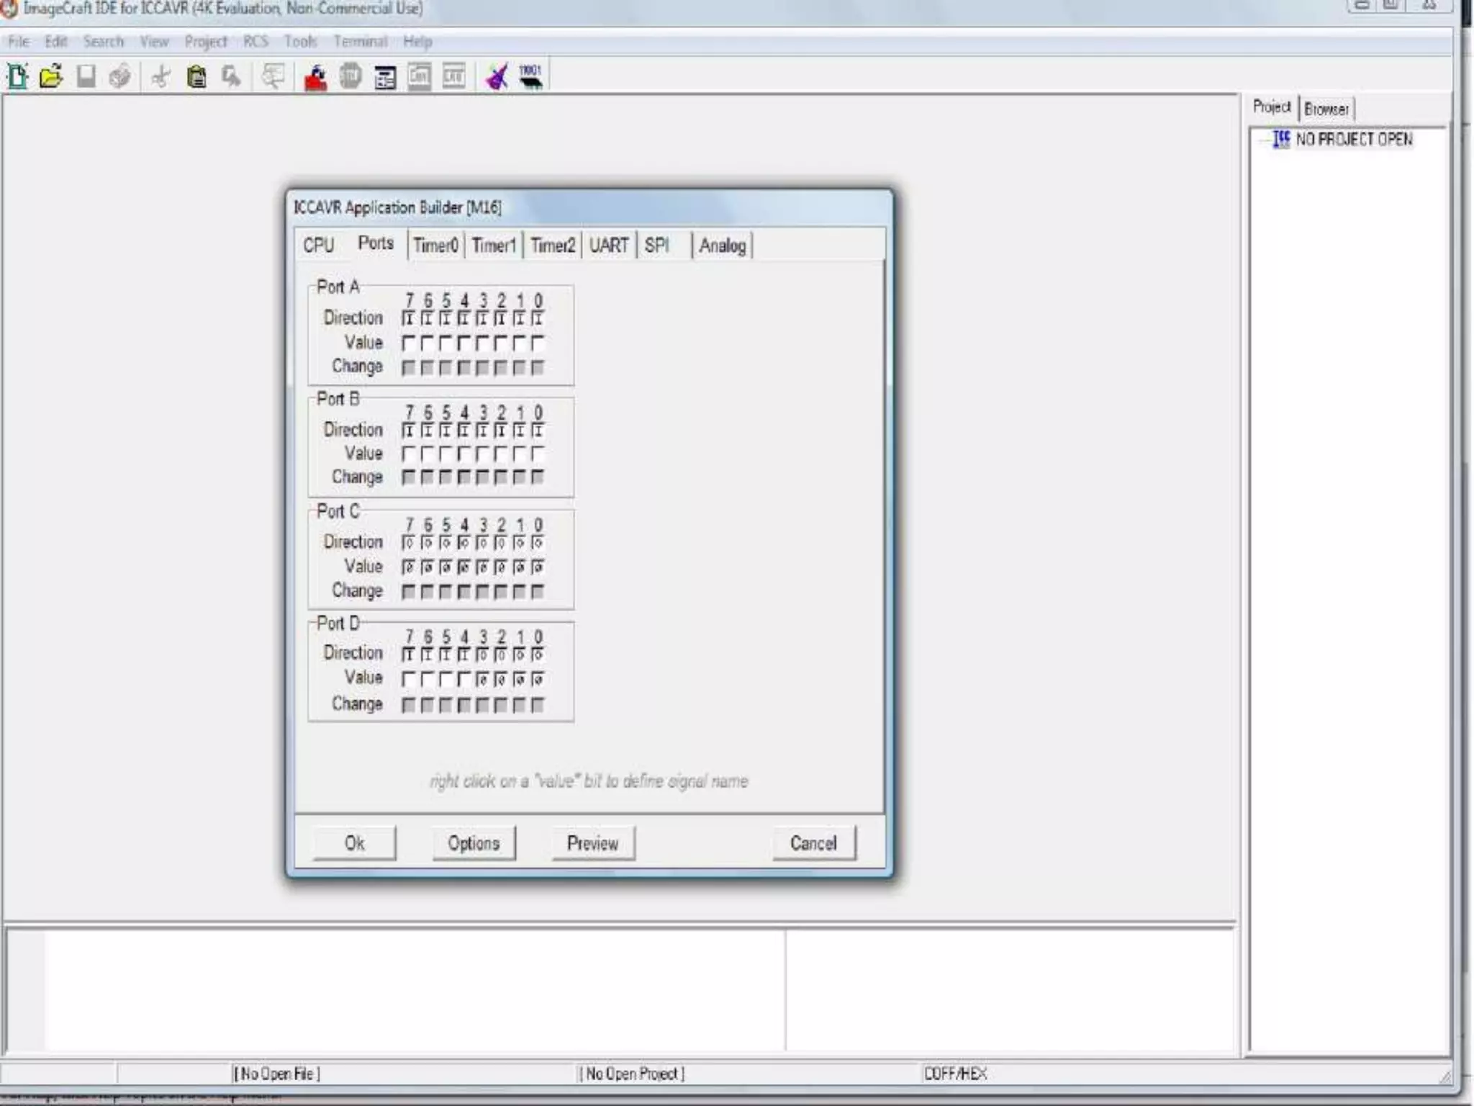Click the Build Project red toolbox icon
This screenshot has height=1106, width=1474.
(x=315, y=76)
